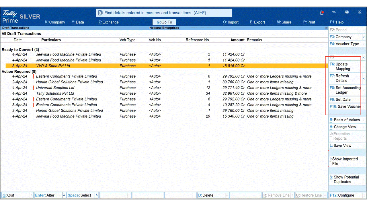Click the Particulars column header
This screenshot has height=206, width=367.
click(x=51, y=40)
